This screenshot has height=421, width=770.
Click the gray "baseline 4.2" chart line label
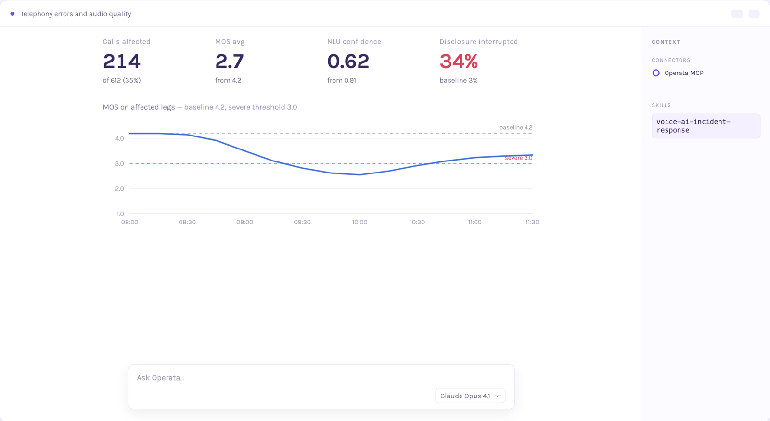(516, 127)
